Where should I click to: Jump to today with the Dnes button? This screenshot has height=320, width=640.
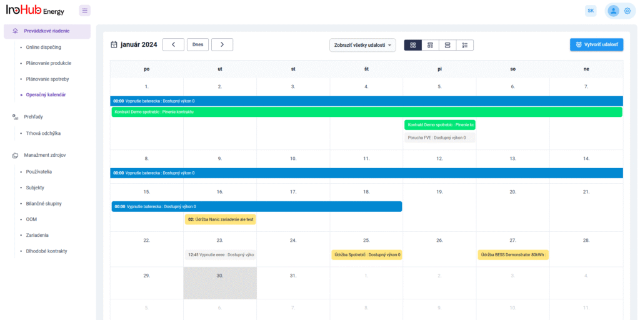coord(197,44)
